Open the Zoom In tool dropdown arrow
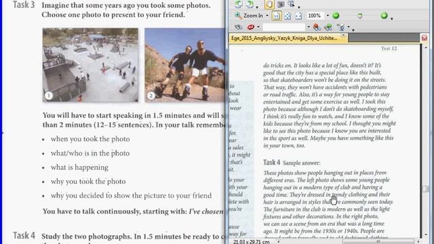Screen dimensions: 434x244 pyautogui.click(x=267, y=16)
